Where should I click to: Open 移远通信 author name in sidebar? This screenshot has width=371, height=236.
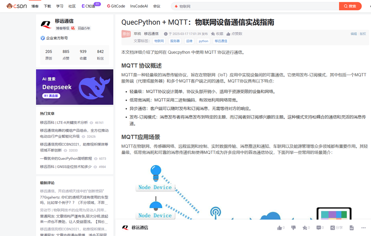[64, 21]
